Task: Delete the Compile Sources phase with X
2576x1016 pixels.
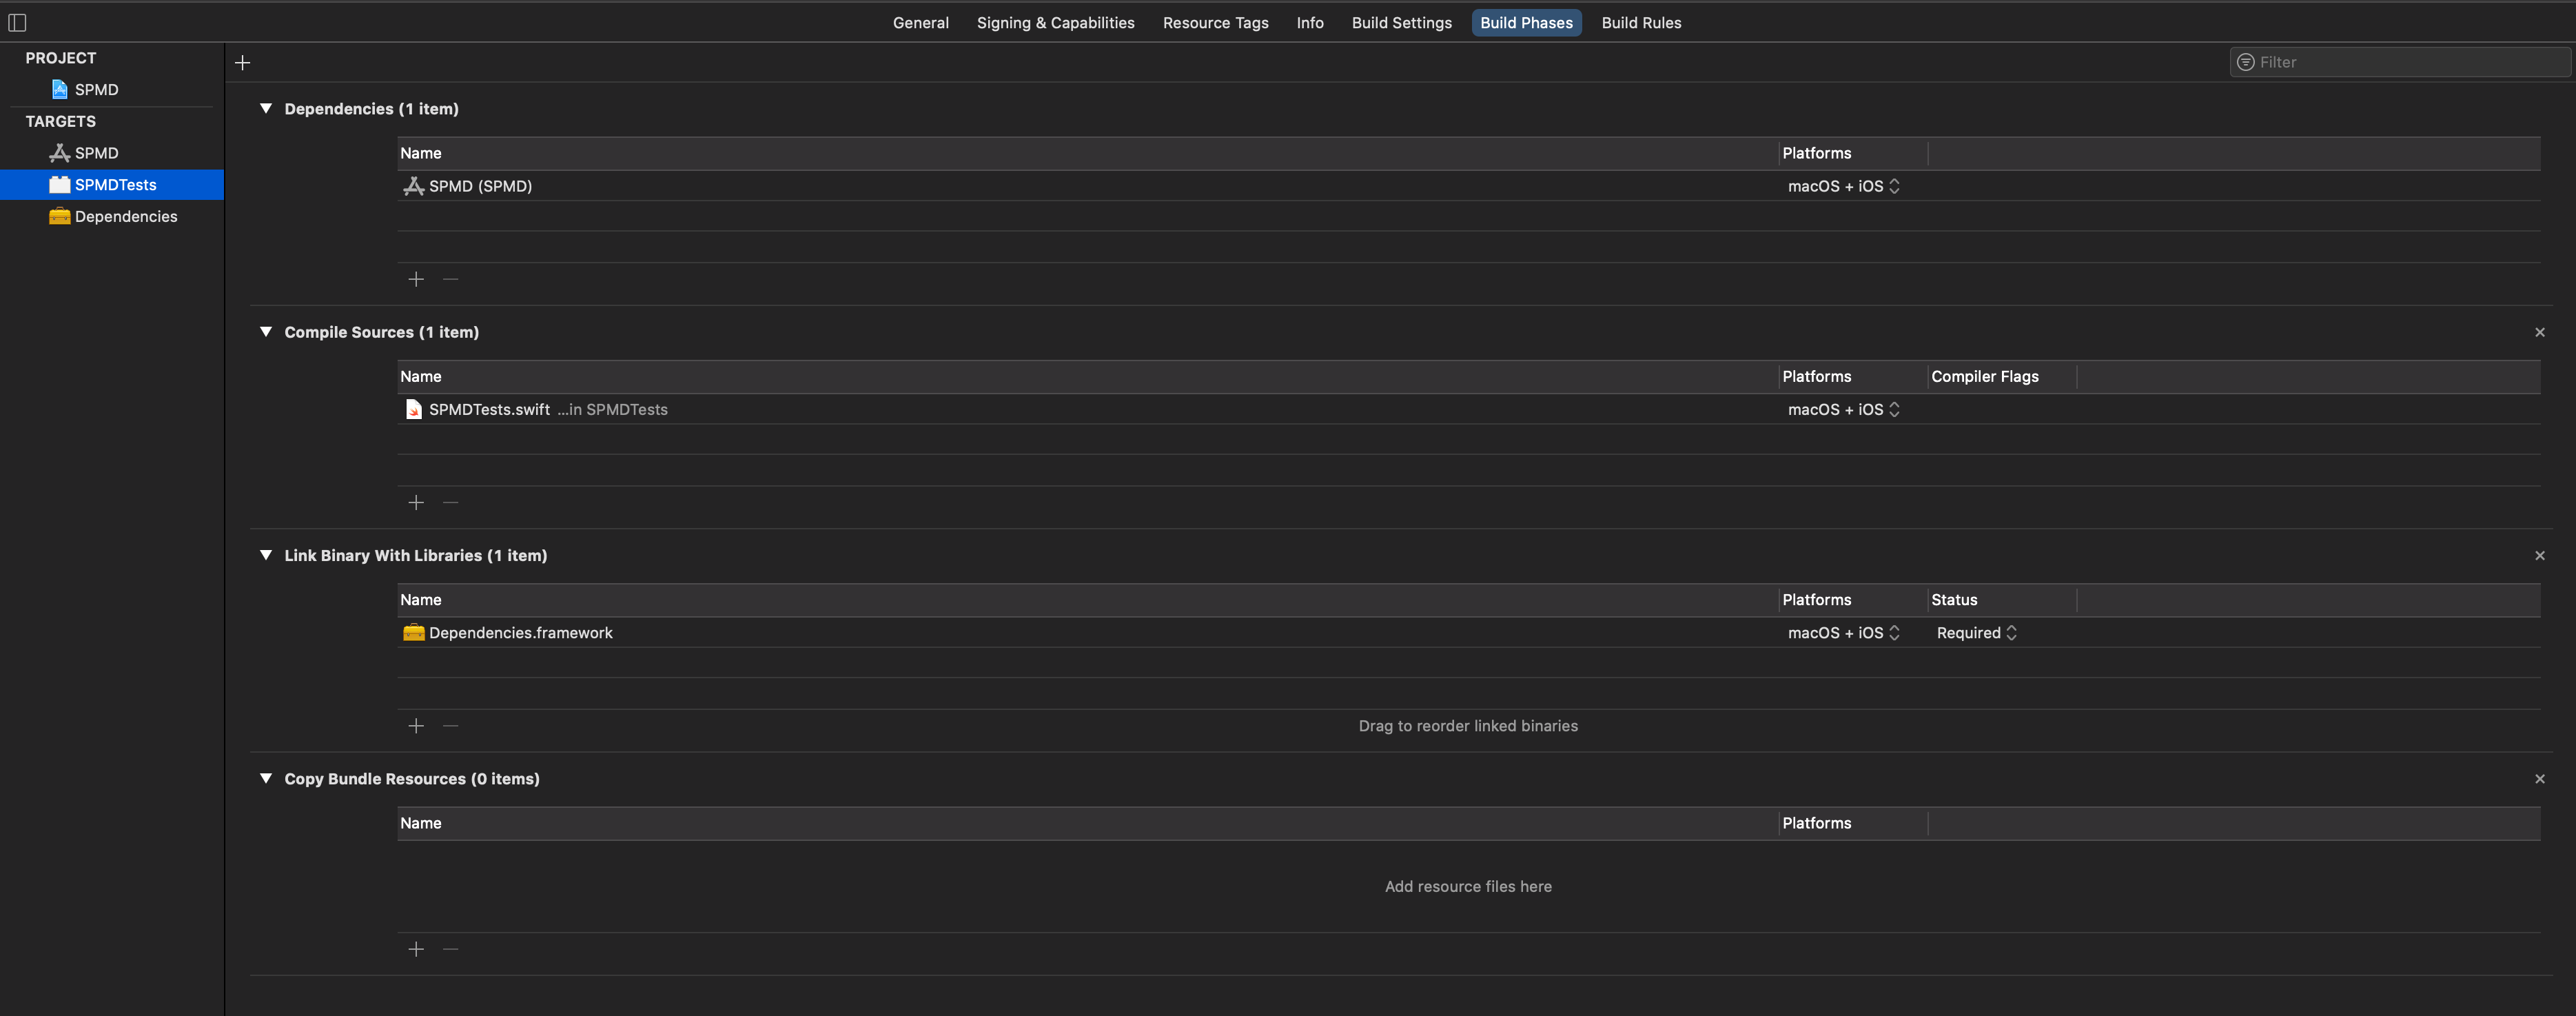Action: coord(2539,332)
